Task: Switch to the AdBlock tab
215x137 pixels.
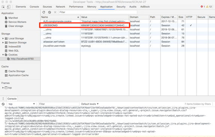Action: tap(145, 7)
